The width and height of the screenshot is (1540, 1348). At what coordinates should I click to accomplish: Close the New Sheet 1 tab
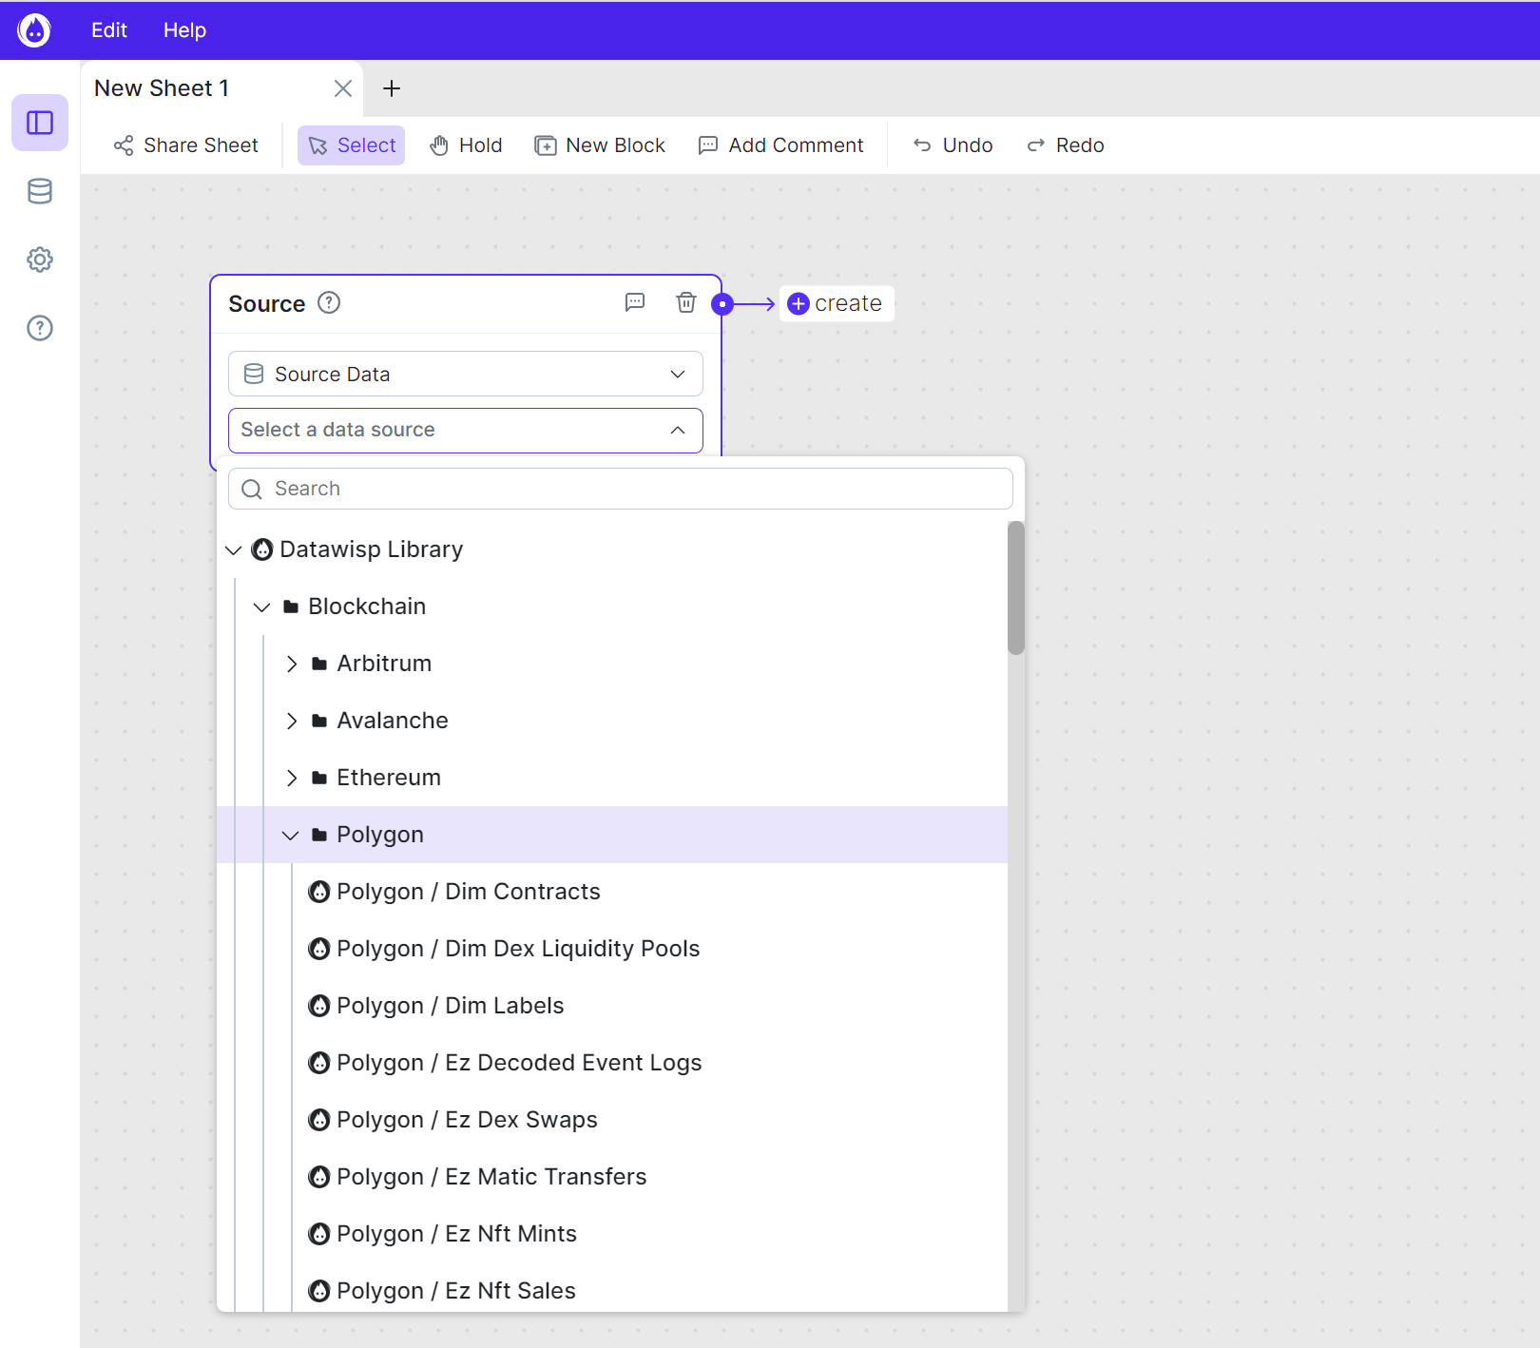[x=343, y=88]
